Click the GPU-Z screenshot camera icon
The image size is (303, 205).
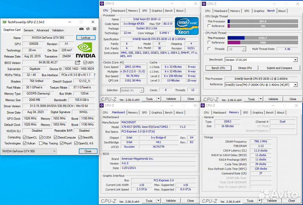[x=81, y=29]
